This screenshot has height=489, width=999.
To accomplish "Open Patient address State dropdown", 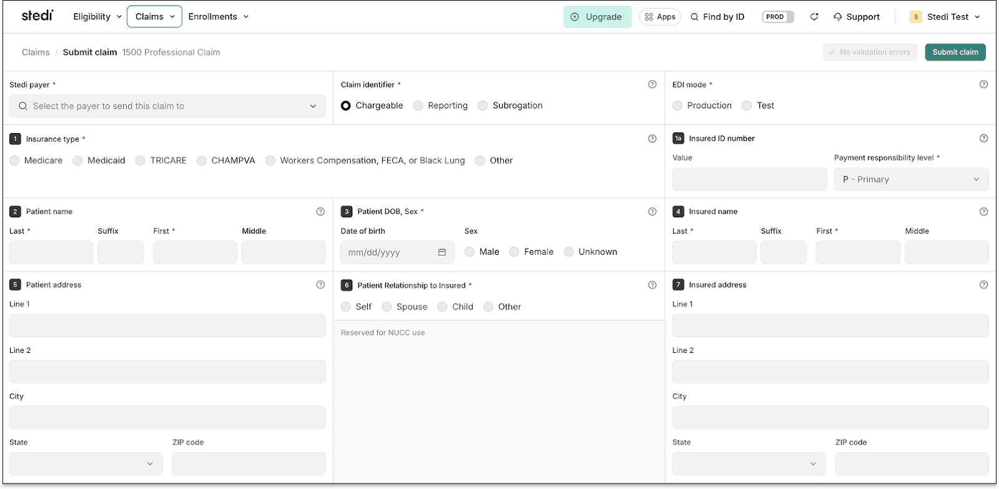I will click(x=86, y=463).
